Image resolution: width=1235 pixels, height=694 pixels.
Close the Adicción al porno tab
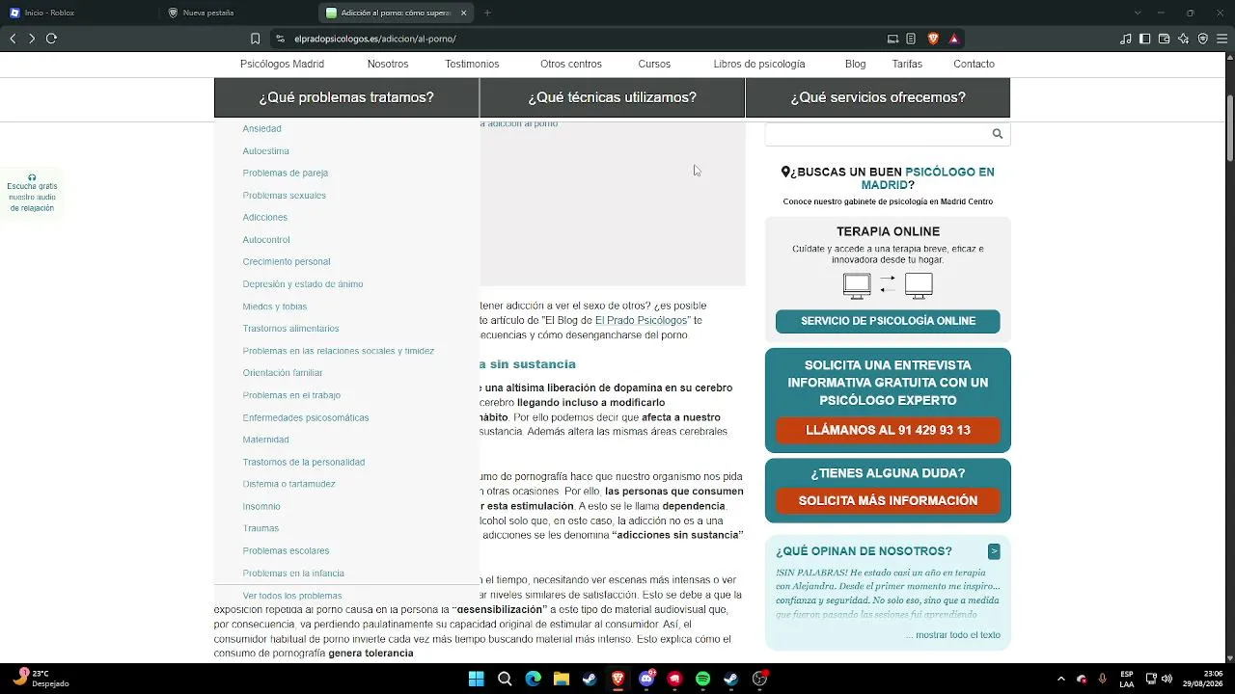[x=464, y=13]
